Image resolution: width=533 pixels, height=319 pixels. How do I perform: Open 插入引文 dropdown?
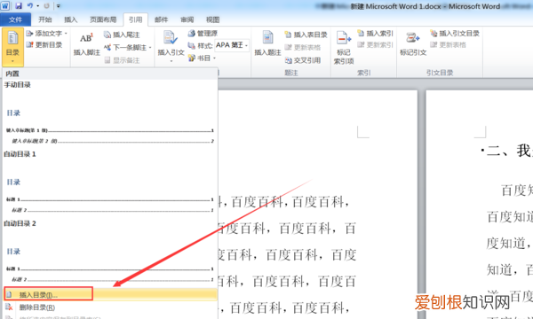click(x=171, y=46)
